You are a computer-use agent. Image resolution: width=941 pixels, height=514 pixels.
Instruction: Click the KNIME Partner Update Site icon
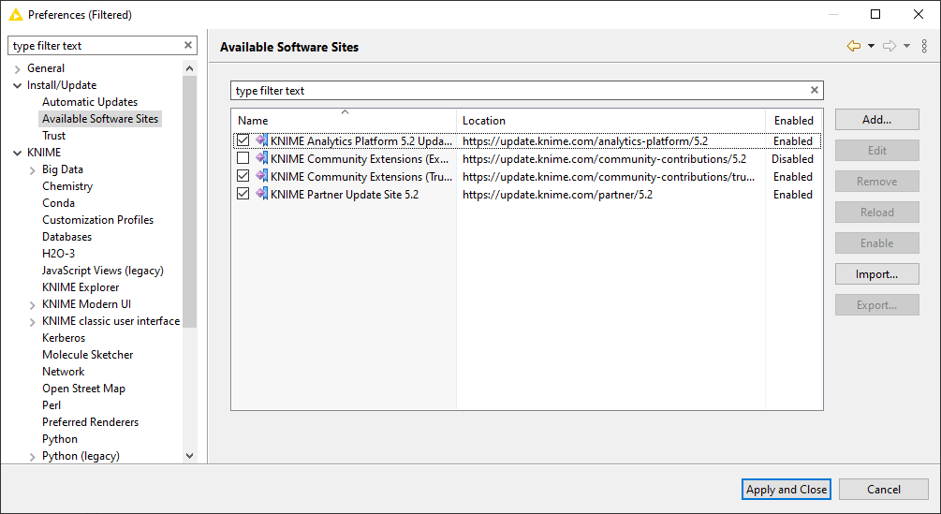(x=261, y=194)
